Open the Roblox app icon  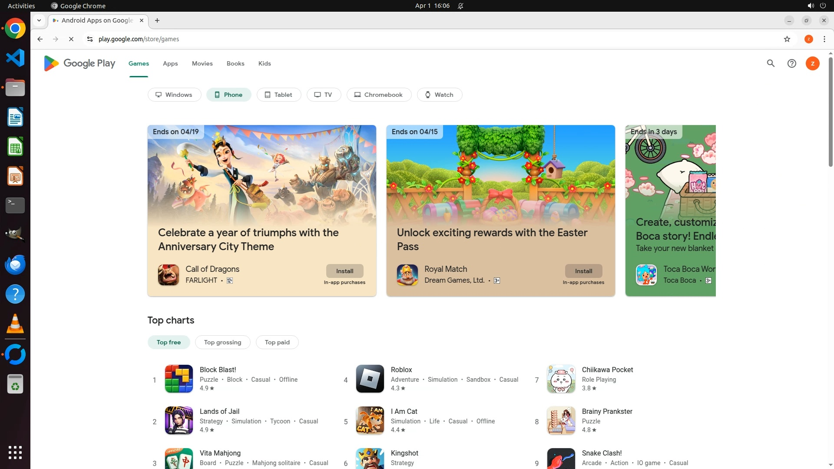click(x=370, y=379)
